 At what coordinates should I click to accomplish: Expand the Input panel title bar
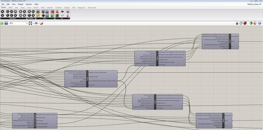(x=45, y=18)
